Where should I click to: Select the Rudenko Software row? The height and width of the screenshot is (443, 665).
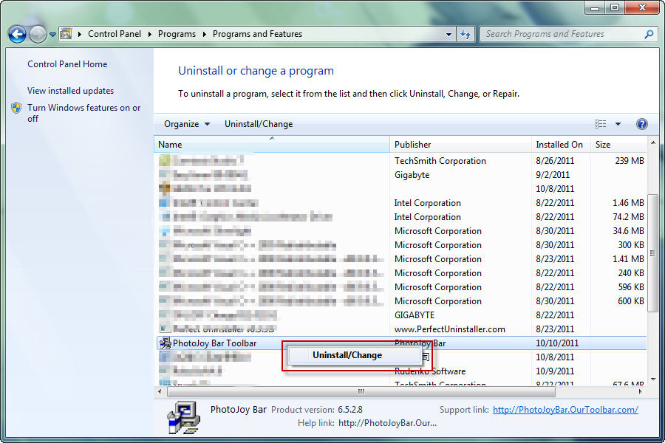point(400,371)
